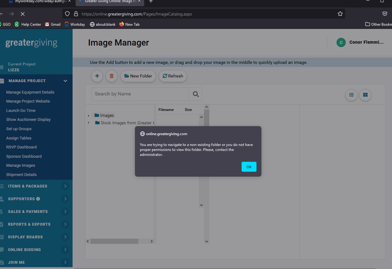Go to Assign Tables
This screenshot has width=392, height=269.
pyautogui.click(x=19, y=138)
